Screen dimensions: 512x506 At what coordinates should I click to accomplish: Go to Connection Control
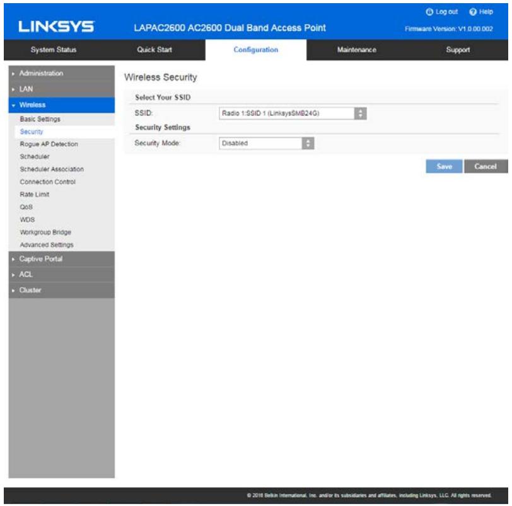point(48,182)
